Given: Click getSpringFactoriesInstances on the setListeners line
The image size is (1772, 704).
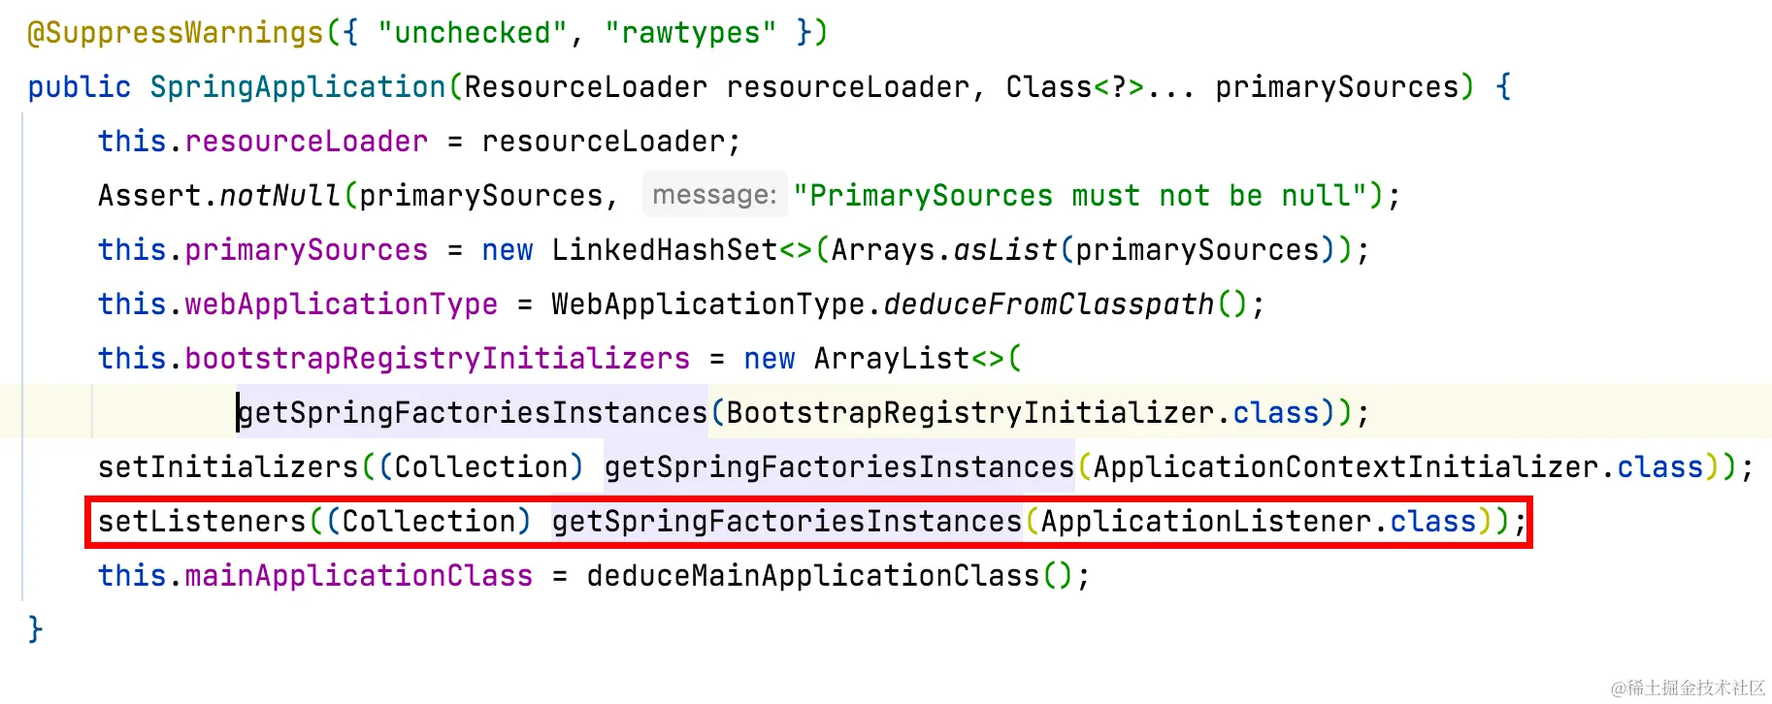Looking at the screenshot, I should pyautogui.click(x=787, y=522).
